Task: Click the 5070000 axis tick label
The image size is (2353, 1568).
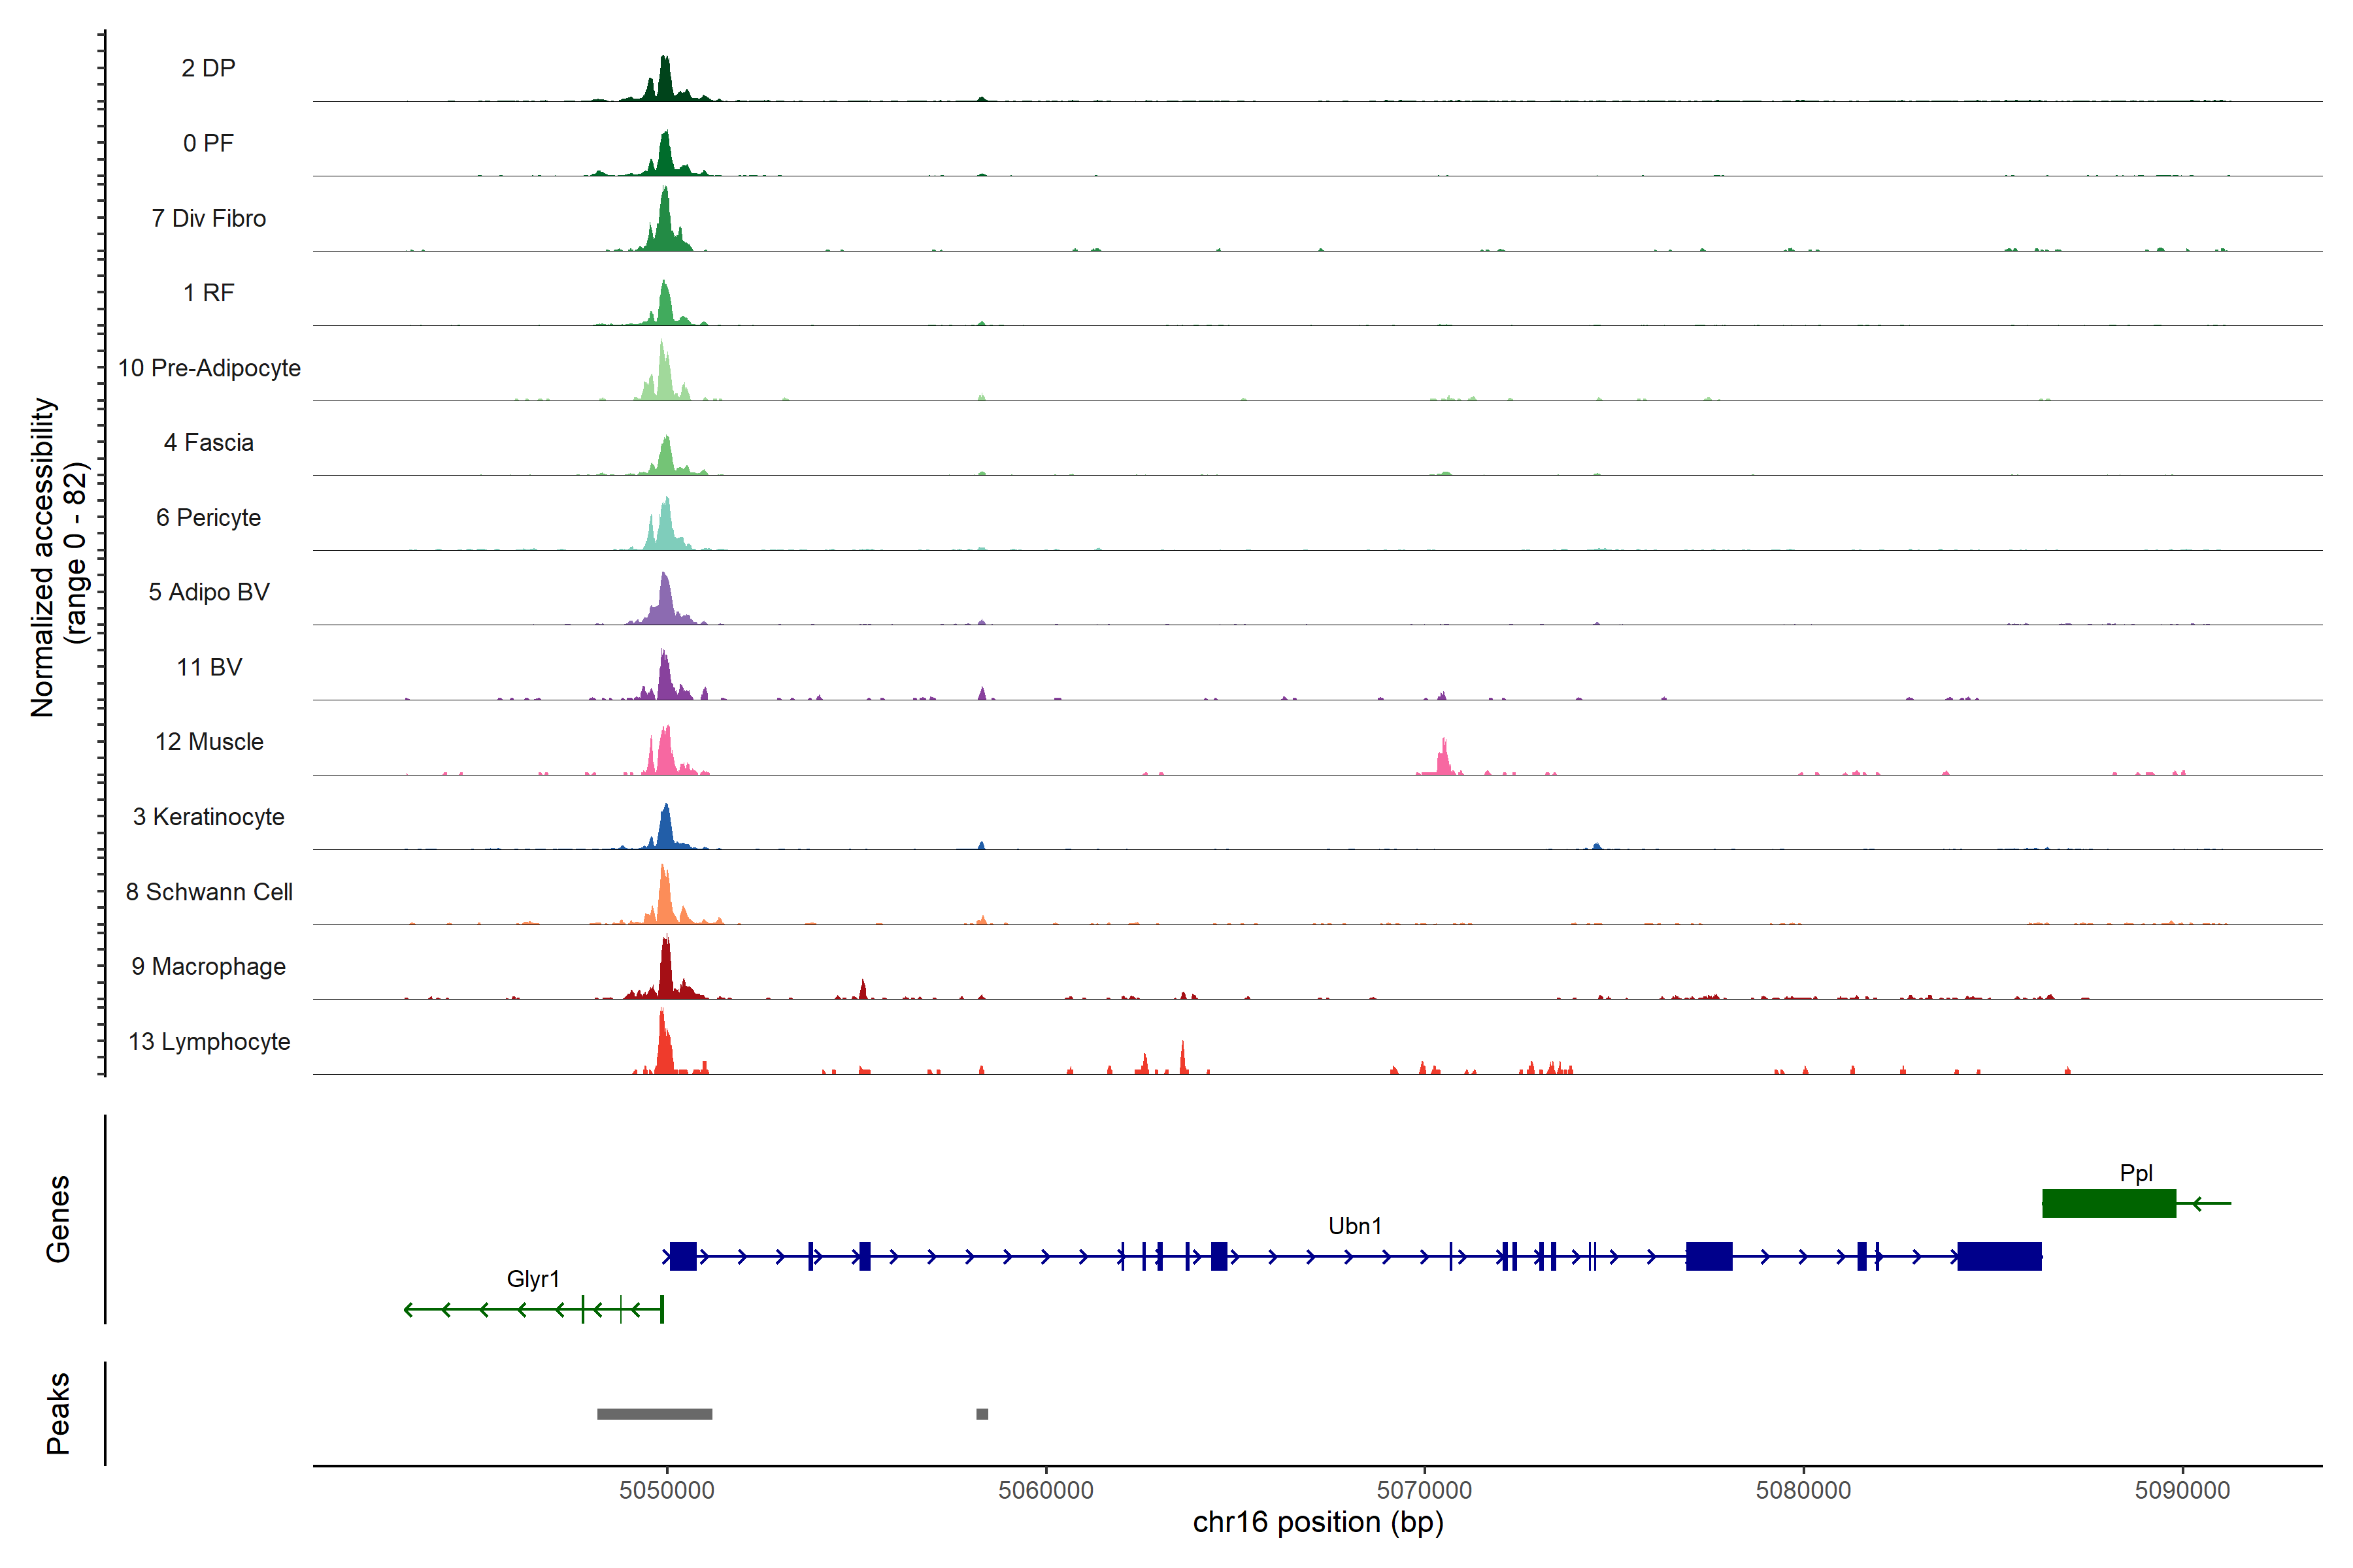Action: [1424, 1490]
